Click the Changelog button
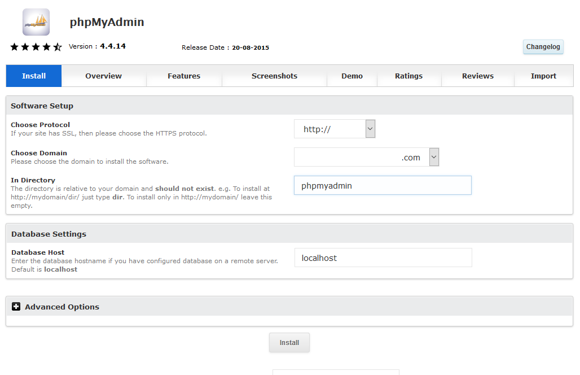The height and width of the screenshot is (375, 580). (543, 47)
